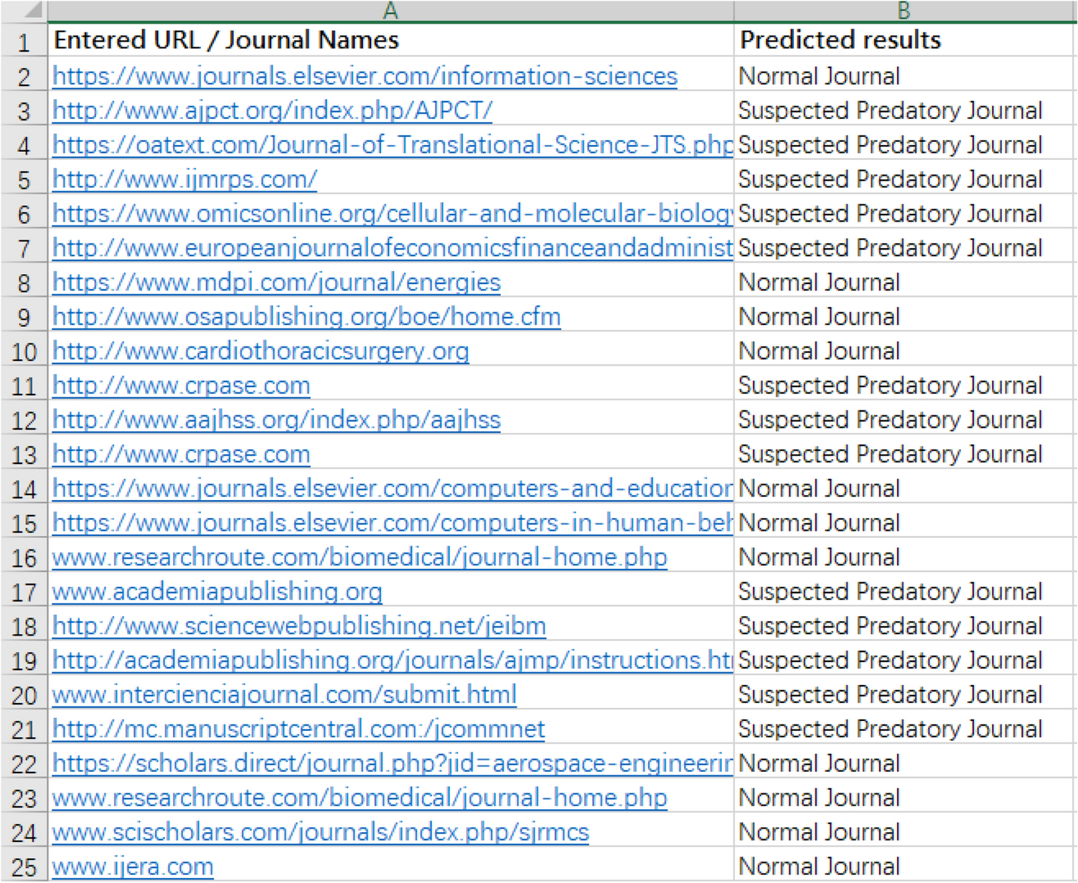1078x883 pixels.
Task: Select the 'Entered URL / Journal Names' cell
Action: point(226,40)
